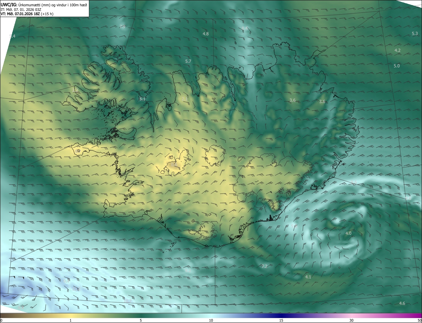This screenshot has height=323, width=422.
Task: Click the colorbar tick label '10'
Action: [211, 321]
